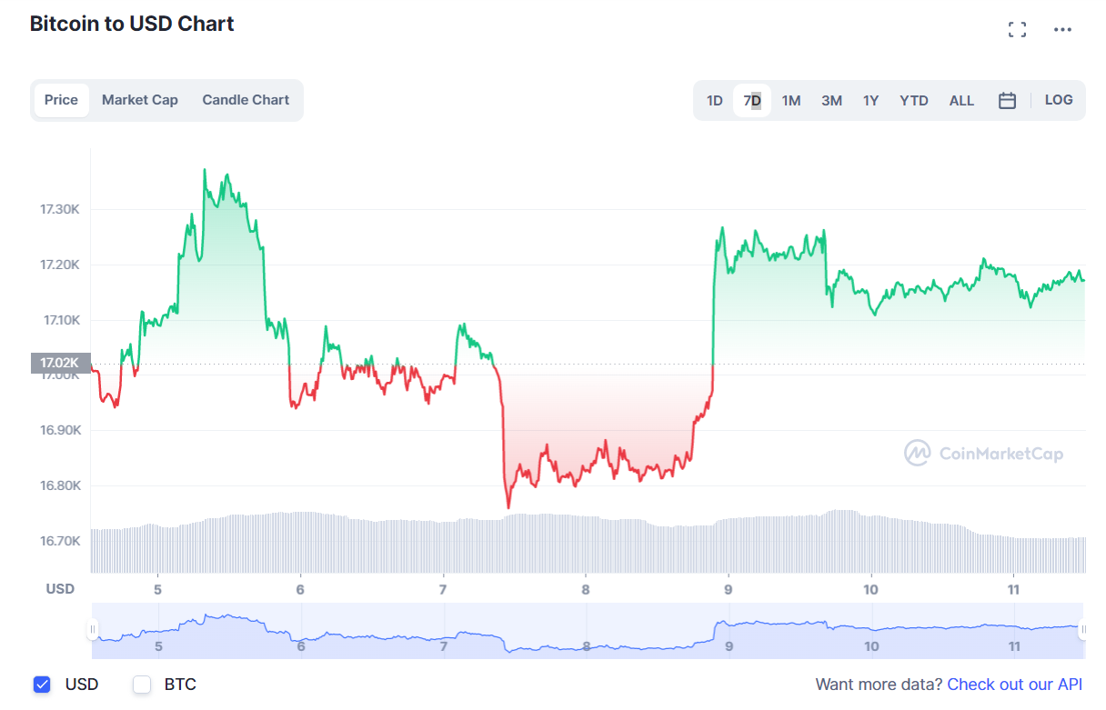
Task: Click the CoinMarketCap watermark logo
Action: pyautogui.click(x=917, y=452)
